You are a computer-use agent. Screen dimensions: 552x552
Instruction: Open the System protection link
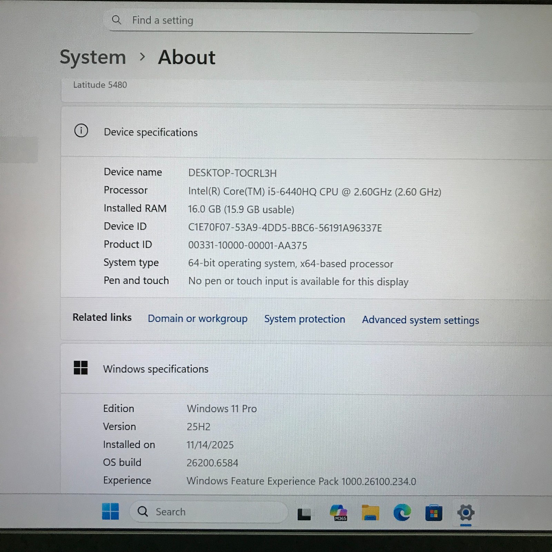pyautogui.click(x=305, y=319)
